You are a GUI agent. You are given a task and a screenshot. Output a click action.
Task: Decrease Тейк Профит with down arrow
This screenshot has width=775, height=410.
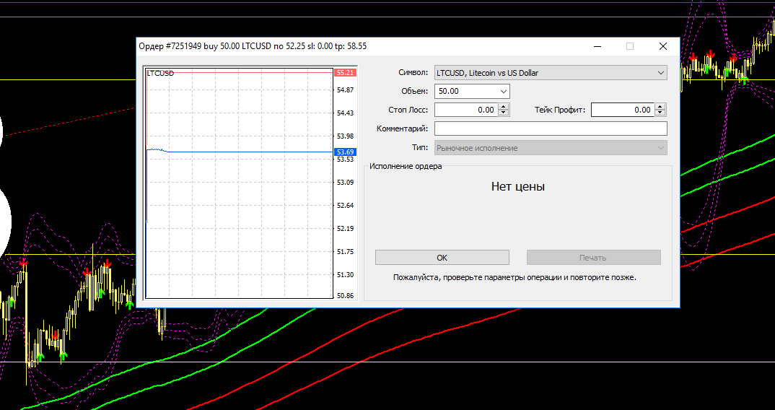point(660,113)
